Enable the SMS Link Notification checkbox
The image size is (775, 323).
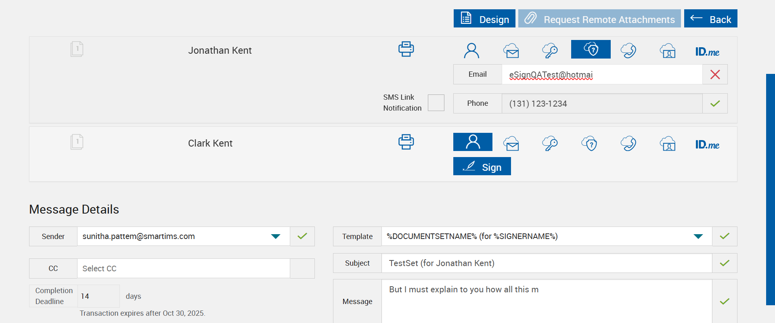(x=436, y=103)
